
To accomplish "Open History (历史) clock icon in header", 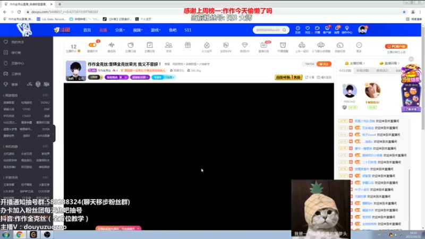I will point(297,30).
